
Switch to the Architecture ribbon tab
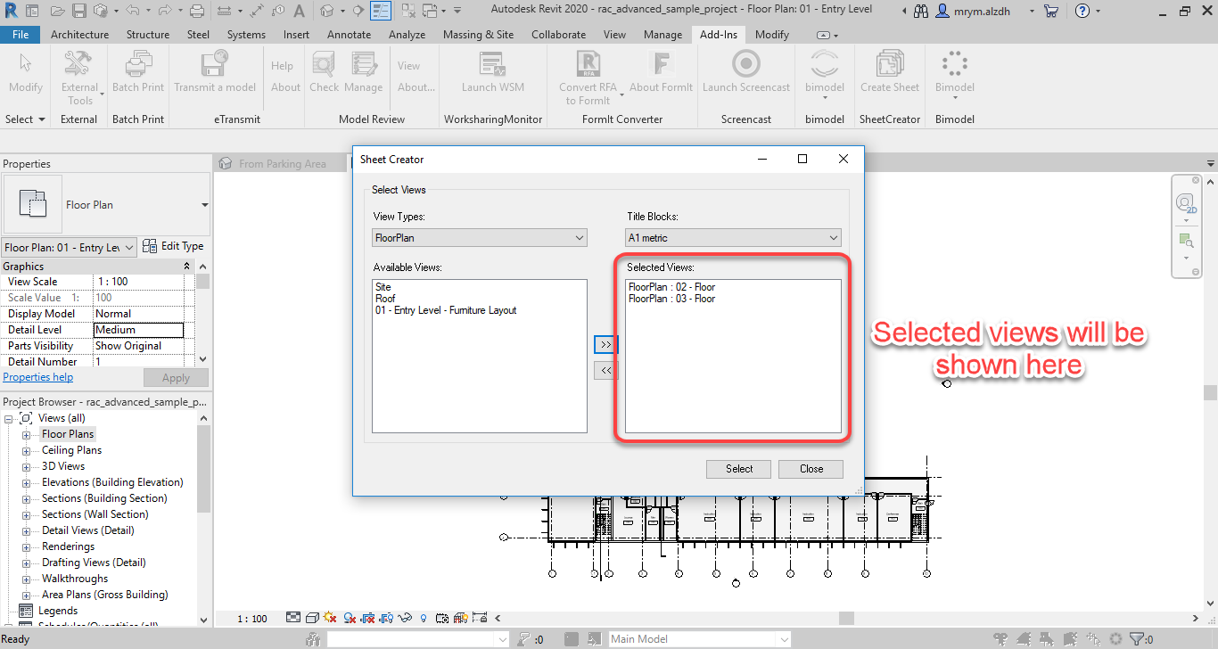point(79,34)
